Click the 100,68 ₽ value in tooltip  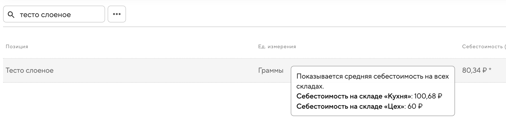(428, 96)
